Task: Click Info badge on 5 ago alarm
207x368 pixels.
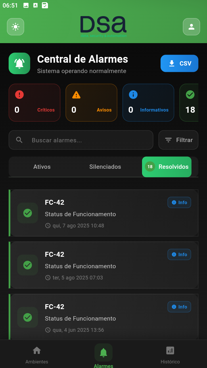Action: 179,254
